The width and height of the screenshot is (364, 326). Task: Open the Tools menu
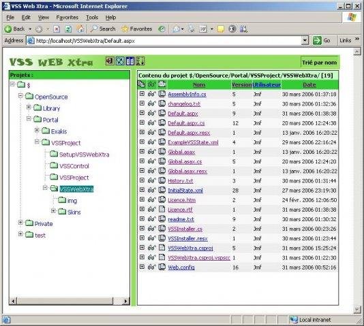(92, 18)
